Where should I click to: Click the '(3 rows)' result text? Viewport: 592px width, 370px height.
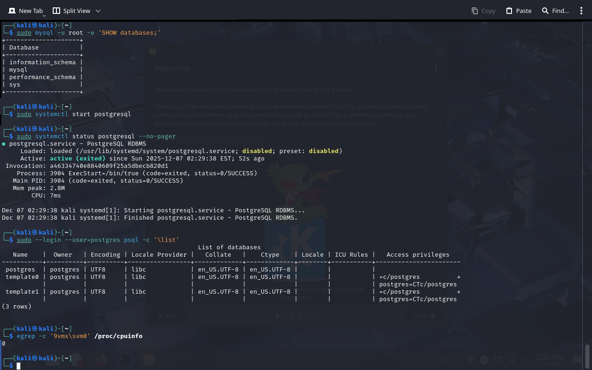pos(17,307)
